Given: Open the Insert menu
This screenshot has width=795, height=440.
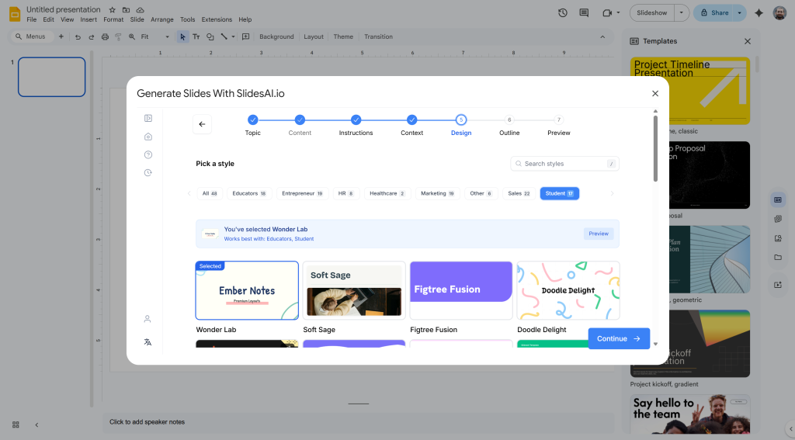Looking at the screenshot, I should (89, 19).
